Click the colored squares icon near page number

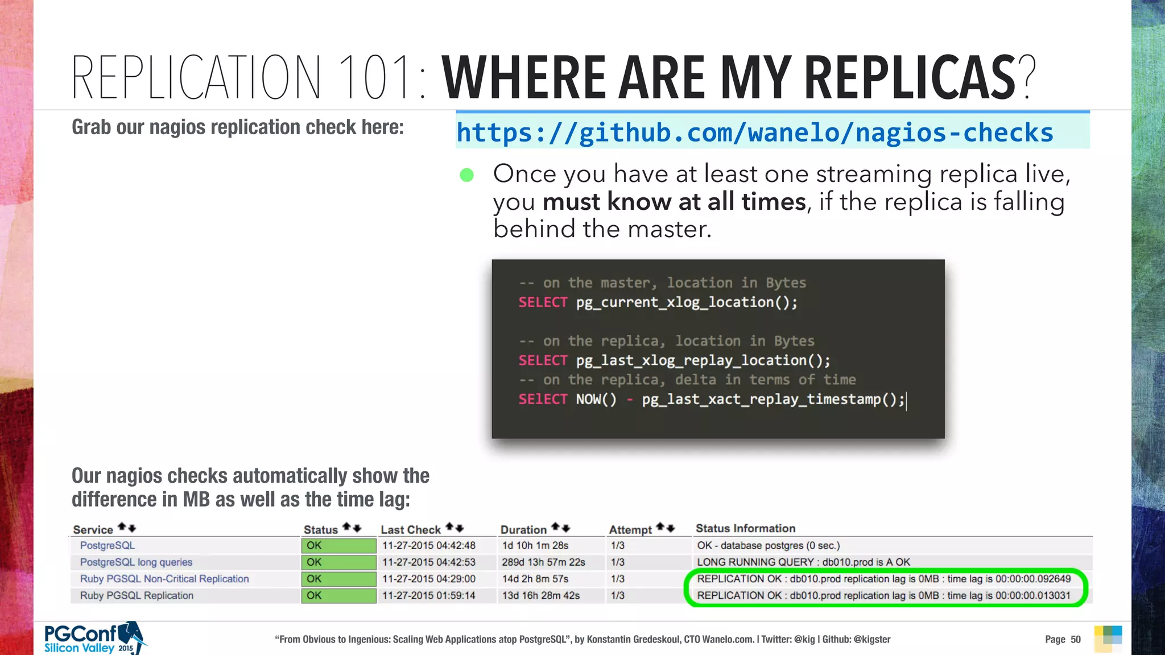click(x=1108, y=639)
